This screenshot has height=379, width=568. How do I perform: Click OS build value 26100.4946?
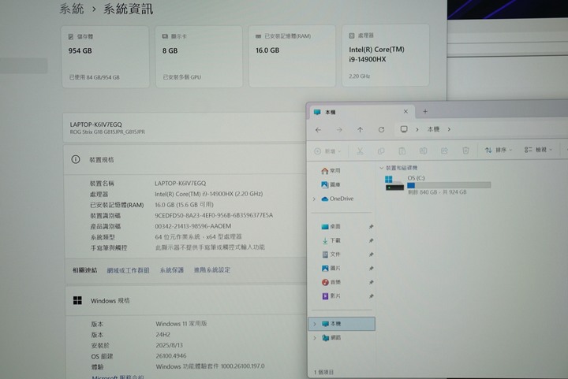(171, 356)
